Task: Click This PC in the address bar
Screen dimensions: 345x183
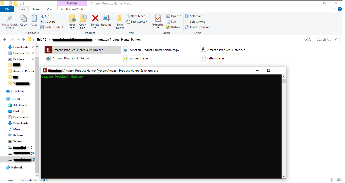Action: click(x=41, y=40)
